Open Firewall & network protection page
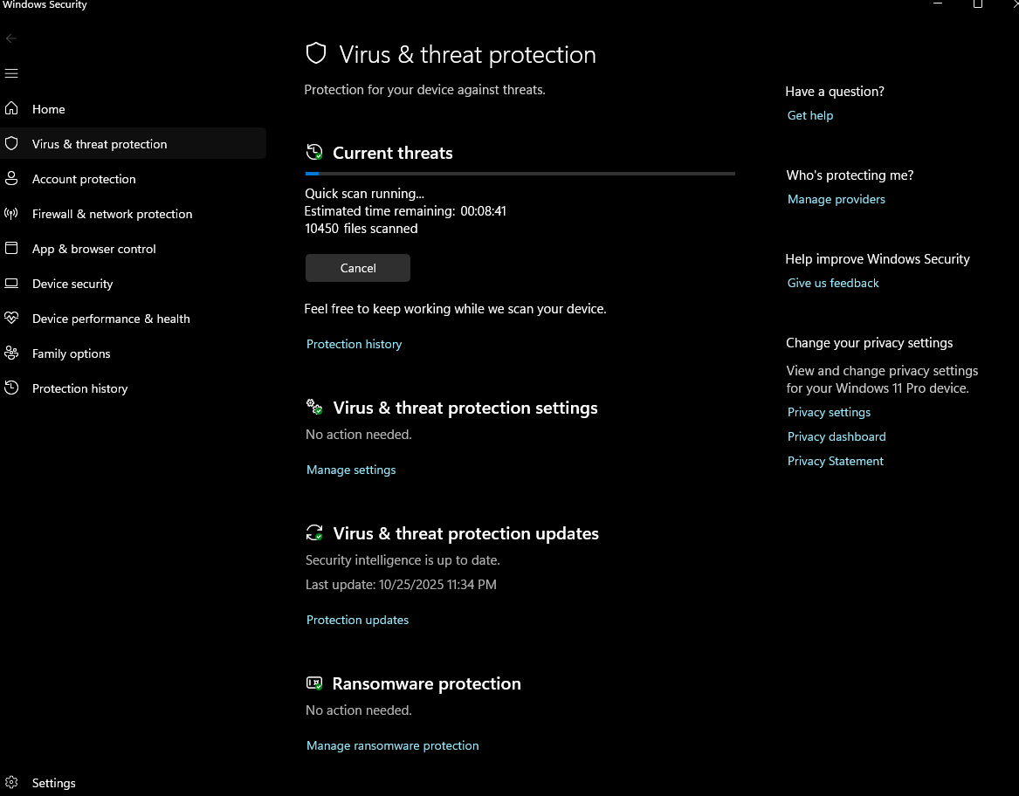 point(112,214)
